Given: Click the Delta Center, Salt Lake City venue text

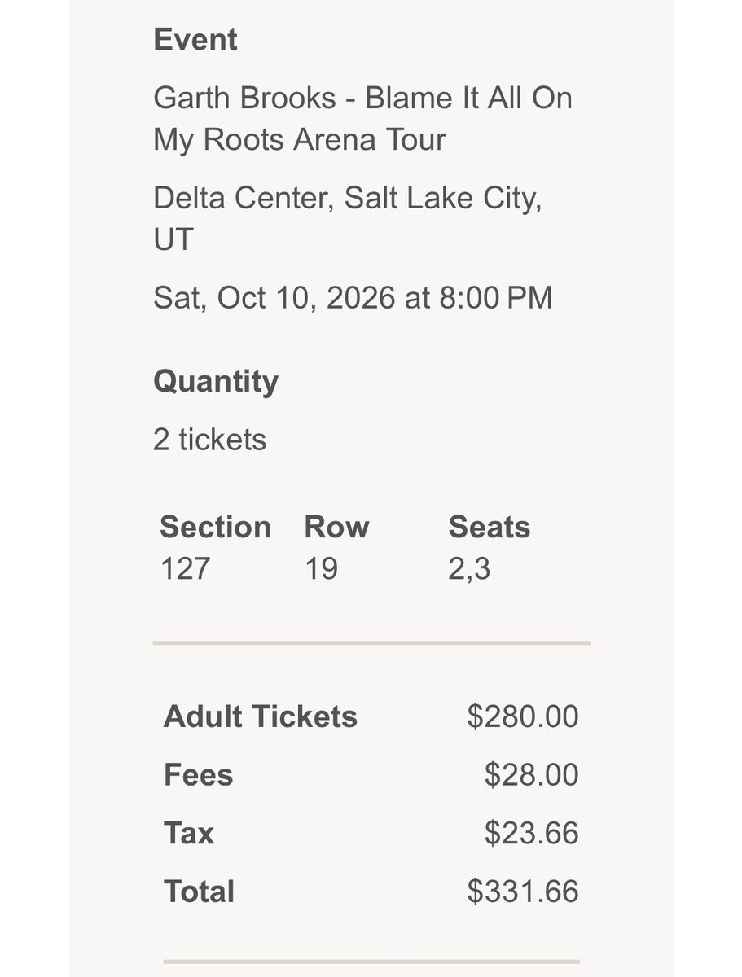Looking at the screenshot, I should pos(348,219).
